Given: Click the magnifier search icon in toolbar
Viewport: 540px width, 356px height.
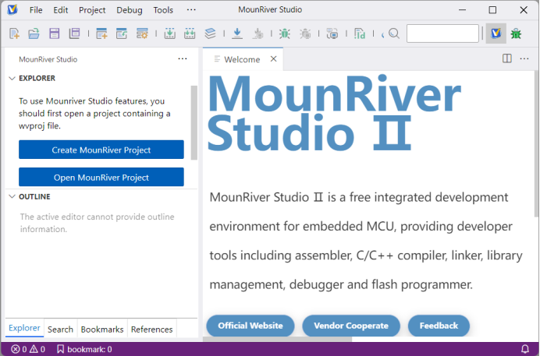Looking at the screenshot, I should (x=394, y=33).
